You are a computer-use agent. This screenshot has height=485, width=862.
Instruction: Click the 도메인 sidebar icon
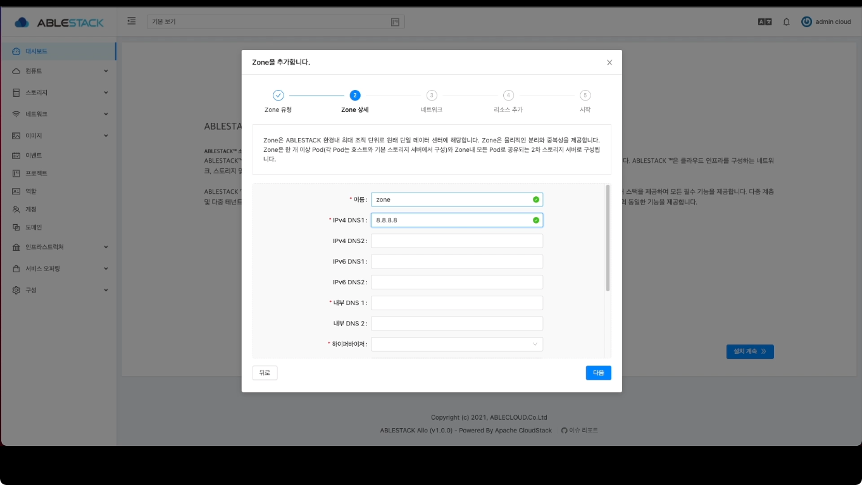click(x=16, y=227)
